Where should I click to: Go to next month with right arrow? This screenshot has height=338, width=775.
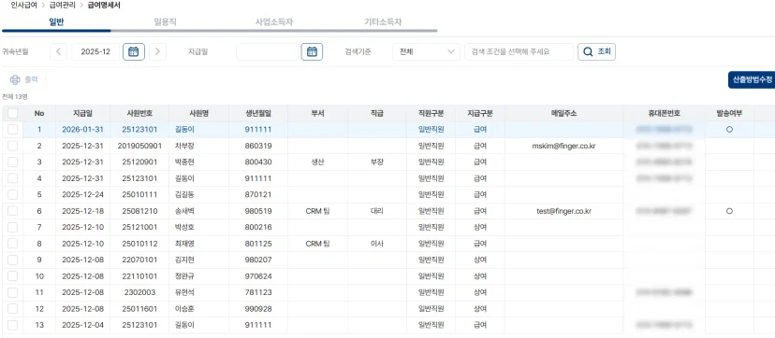tap(157, 51)
